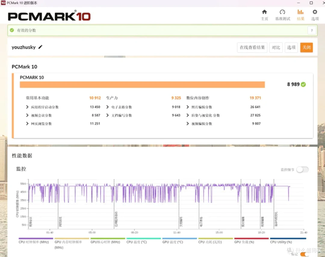This screenshot has width=325, height=257.
Task: Click the 9 643 writing value
Action: click(x=176, y=115)
